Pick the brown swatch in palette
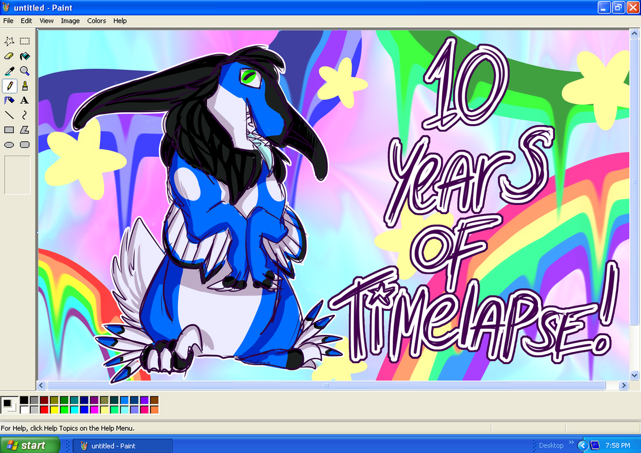641x453 pixels. tap(154, 400)
